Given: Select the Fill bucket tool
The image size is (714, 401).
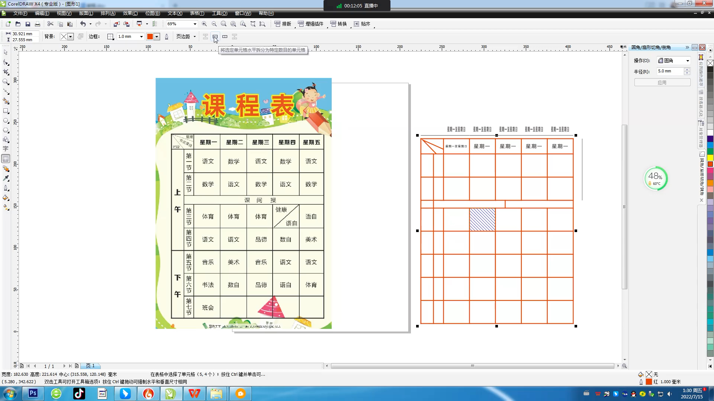Looking at the screenshot, I should 6,198.
